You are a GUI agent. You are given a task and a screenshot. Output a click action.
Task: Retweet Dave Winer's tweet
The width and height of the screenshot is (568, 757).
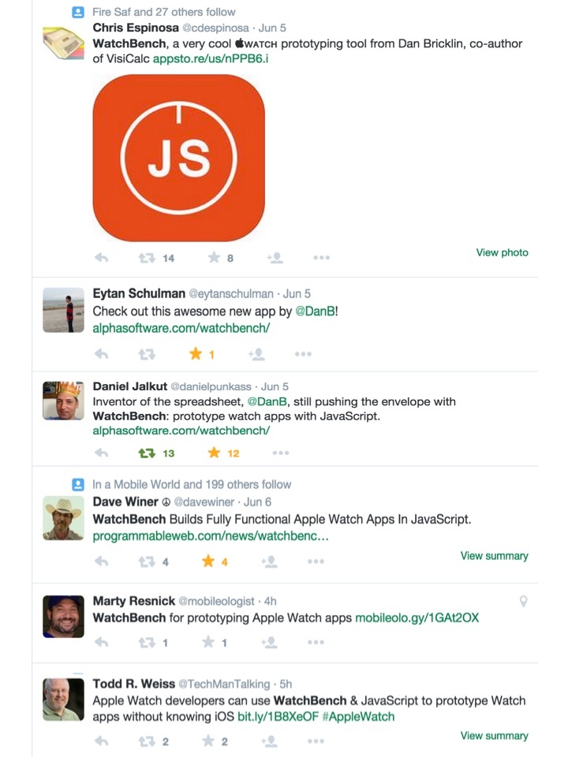tap(147, 561)
